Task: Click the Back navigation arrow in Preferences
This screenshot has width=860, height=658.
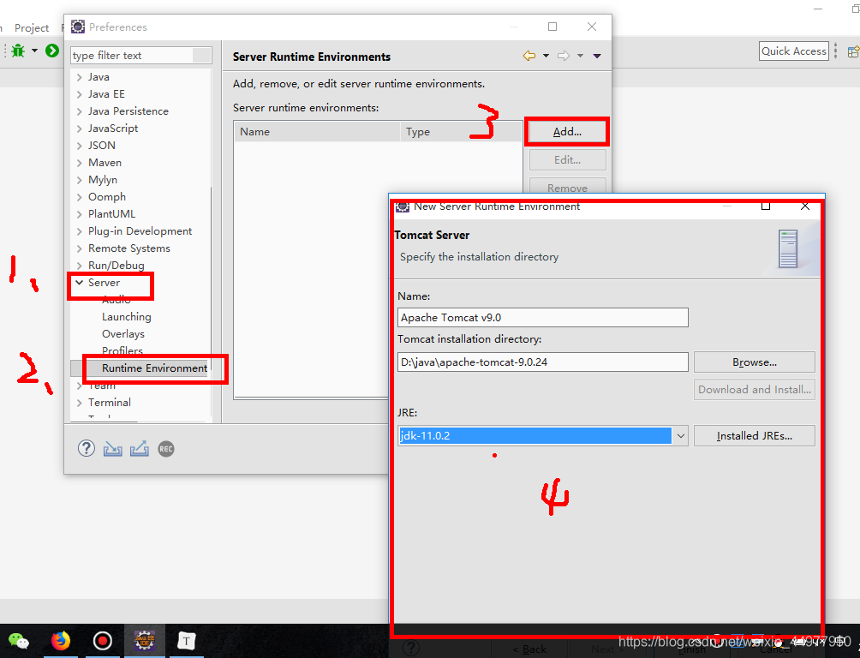Action: 529,56
